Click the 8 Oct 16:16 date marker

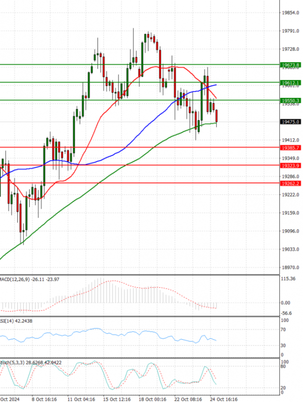point(43,398)
